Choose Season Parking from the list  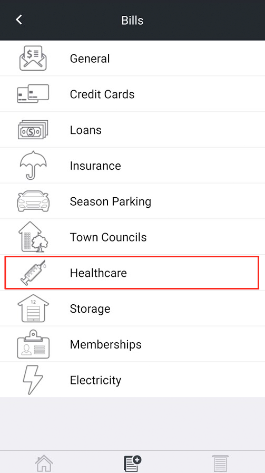pyautogui.click(x=132, y=201)
